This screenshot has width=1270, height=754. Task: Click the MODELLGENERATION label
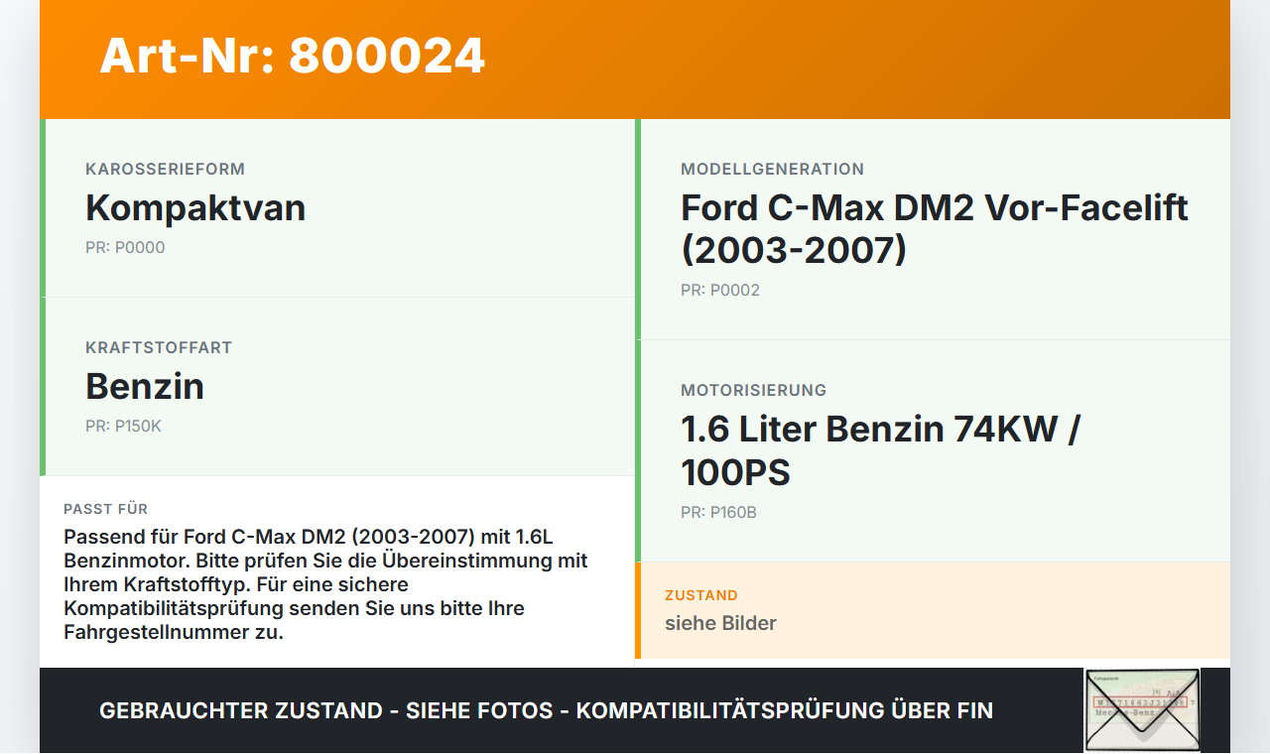(772, 170)
